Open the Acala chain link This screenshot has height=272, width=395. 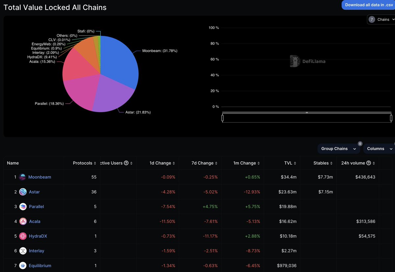(35, 221)
